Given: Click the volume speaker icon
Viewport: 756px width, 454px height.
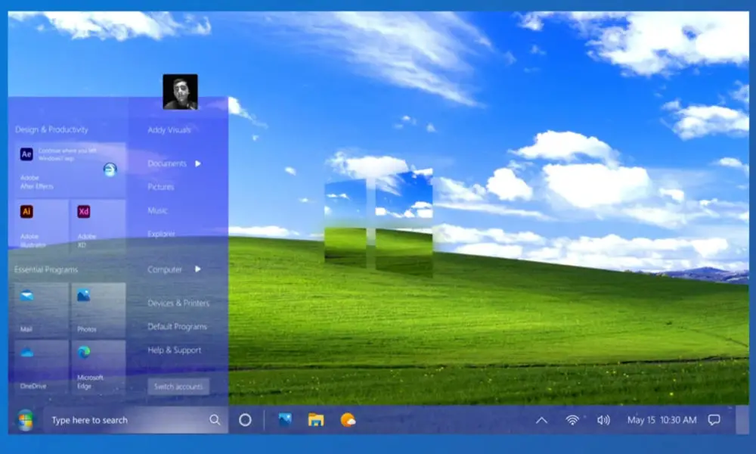Looking at the screenshot, I should [x=603, y=420].
